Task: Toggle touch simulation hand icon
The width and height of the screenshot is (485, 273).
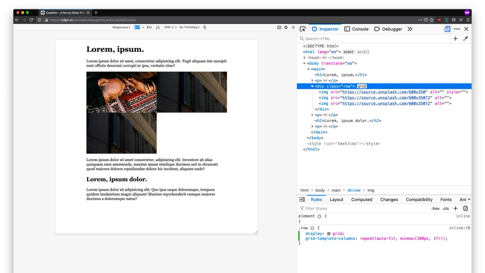Action: [205, 28]
